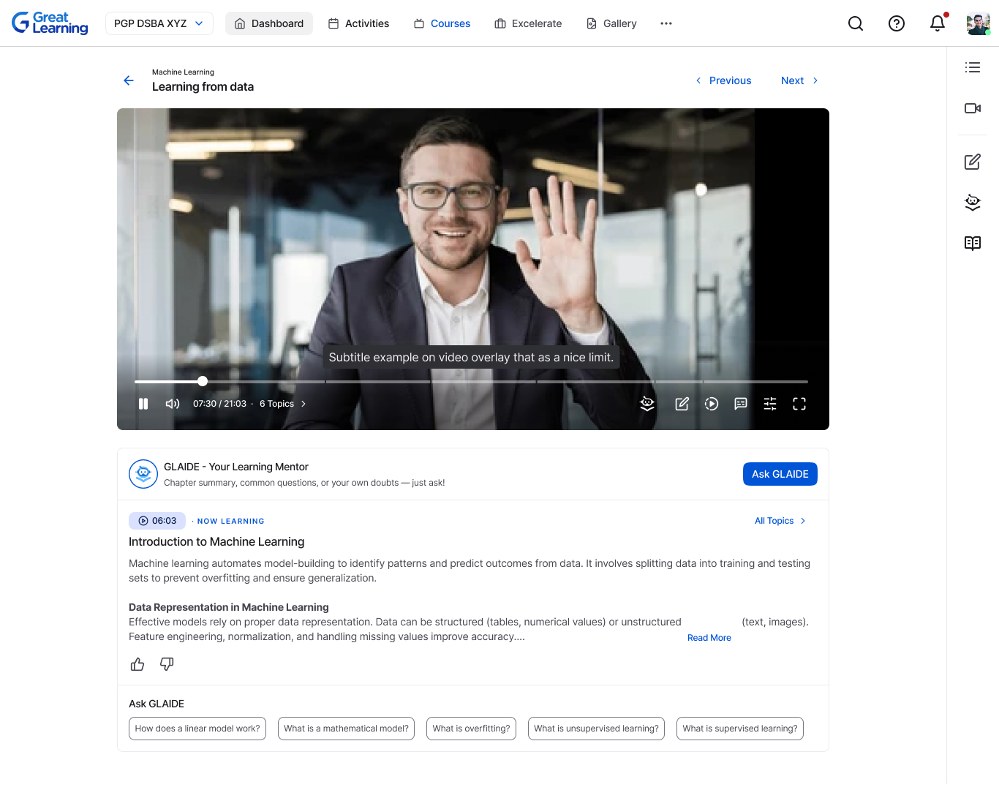Viewport: 999px width, 790px height.
Task: Click the thumbs down on summary
Action: 167,664
